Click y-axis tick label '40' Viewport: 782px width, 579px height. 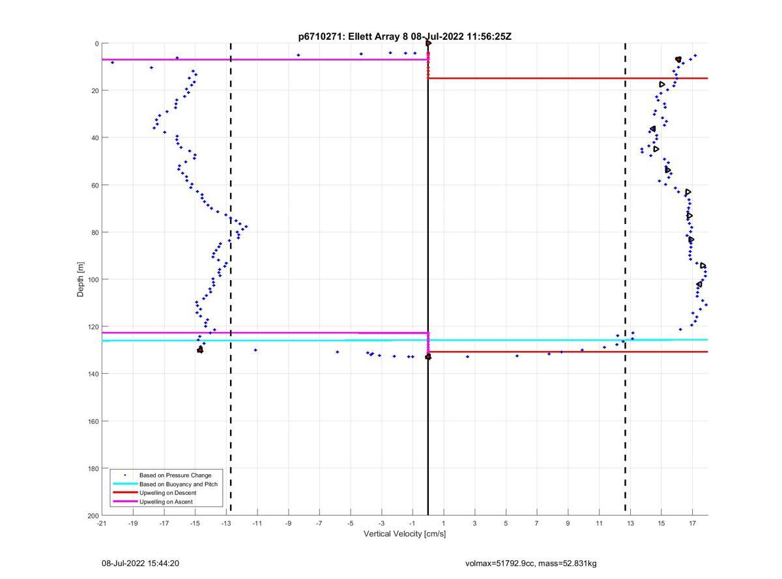94,138
